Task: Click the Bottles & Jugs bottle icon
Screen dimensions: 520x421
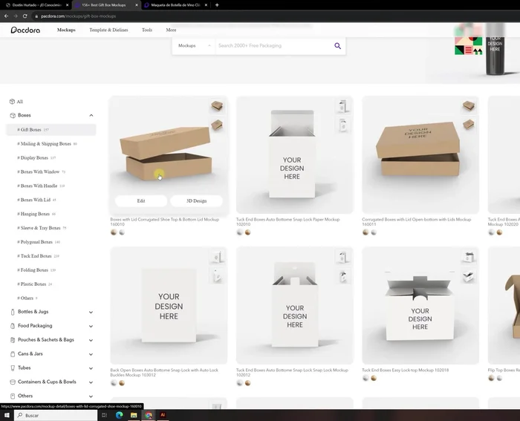Action: click(x=13, y=312)
